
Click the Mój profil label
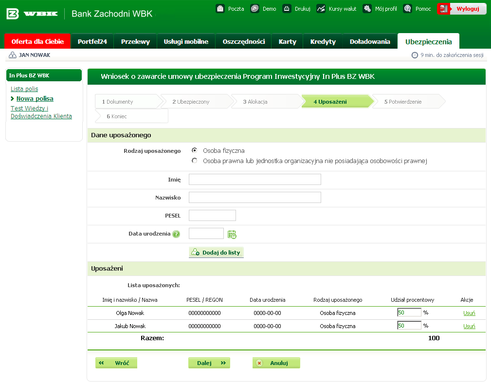[x=386, y=9]
